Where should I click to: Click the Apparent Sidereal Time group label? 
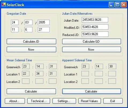tap(77, 60)
